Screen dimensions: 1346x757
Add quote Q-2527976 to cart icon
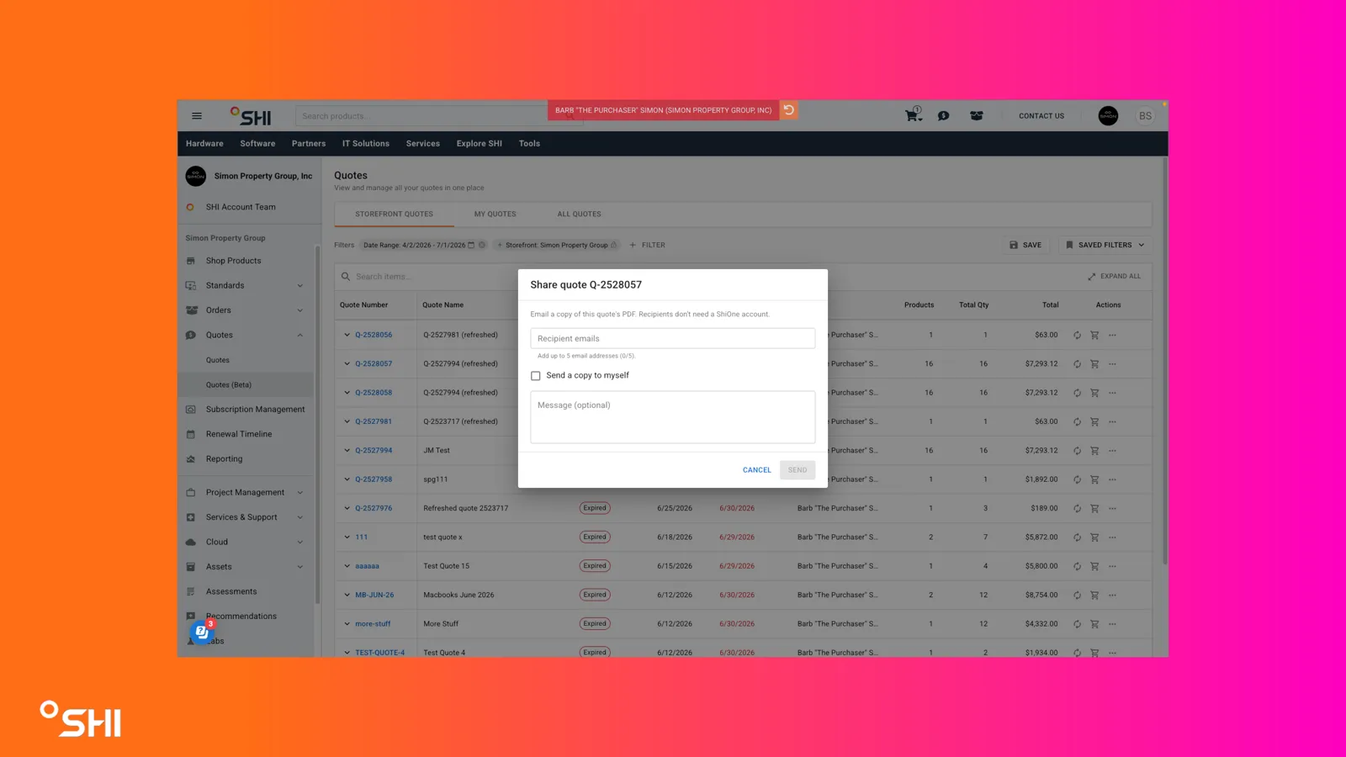click(x=1094, y=508)
